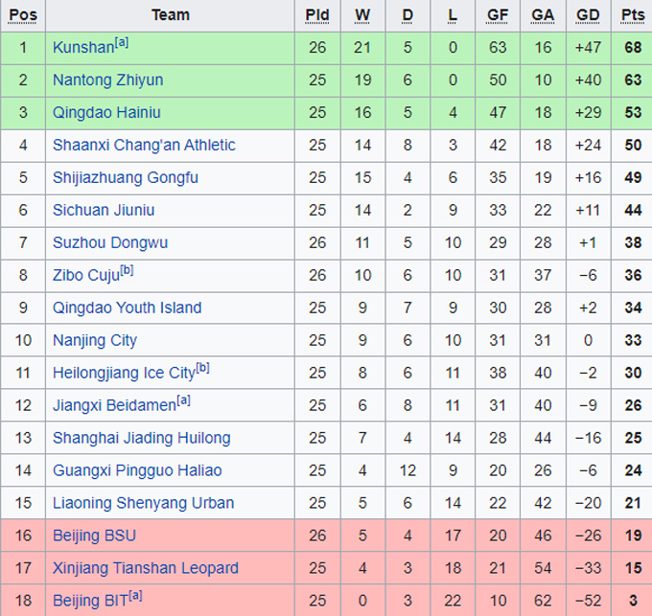
Task: Open Guangxi Pingguo Haliao page
Action: pos(137,471)
